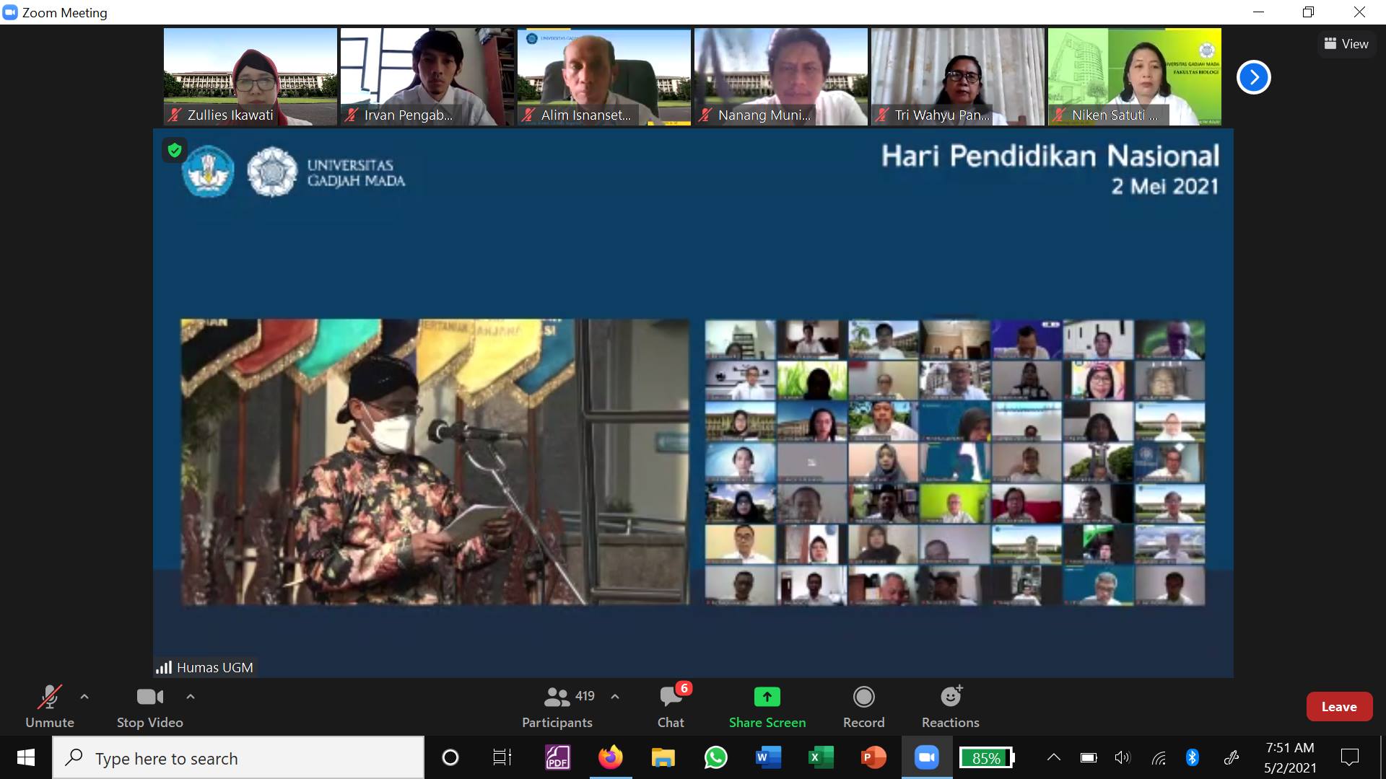
Task: Click the unread chat badge showing 6
Action: click(684, 687)
